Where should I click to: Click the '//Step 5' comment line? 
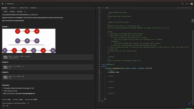(x=111, y=93)
